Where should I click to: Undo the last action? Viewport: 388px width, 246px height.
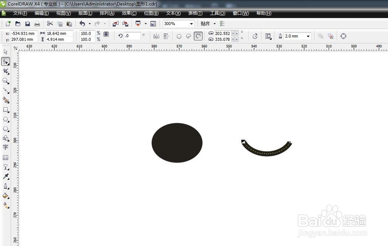[82, 24]
